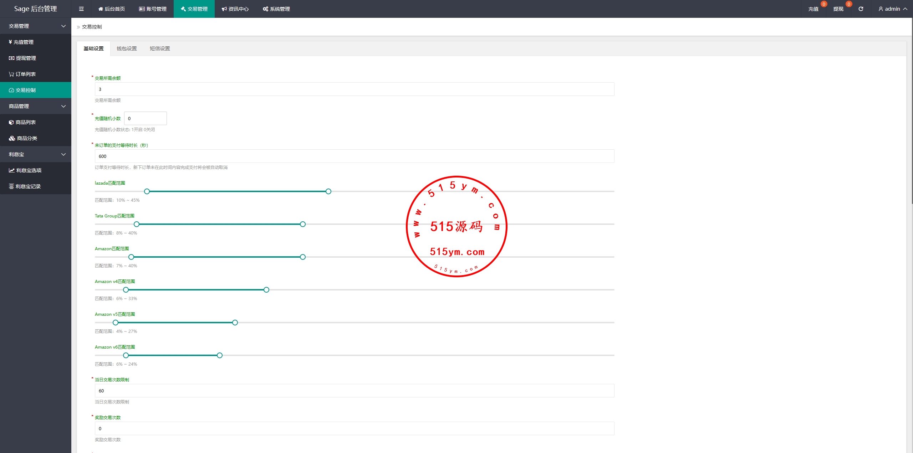Click the 提现 notification link
The image size is (913, 453).
pyautogui.click(x=838, y=9)
